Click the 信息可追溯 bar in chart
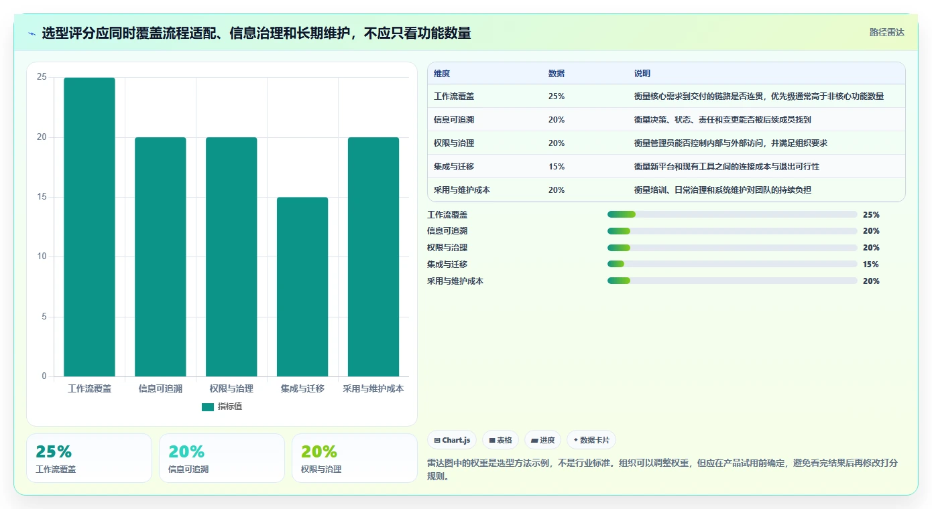This screenshot has height=509, width=932. click(x=160, y=257)
